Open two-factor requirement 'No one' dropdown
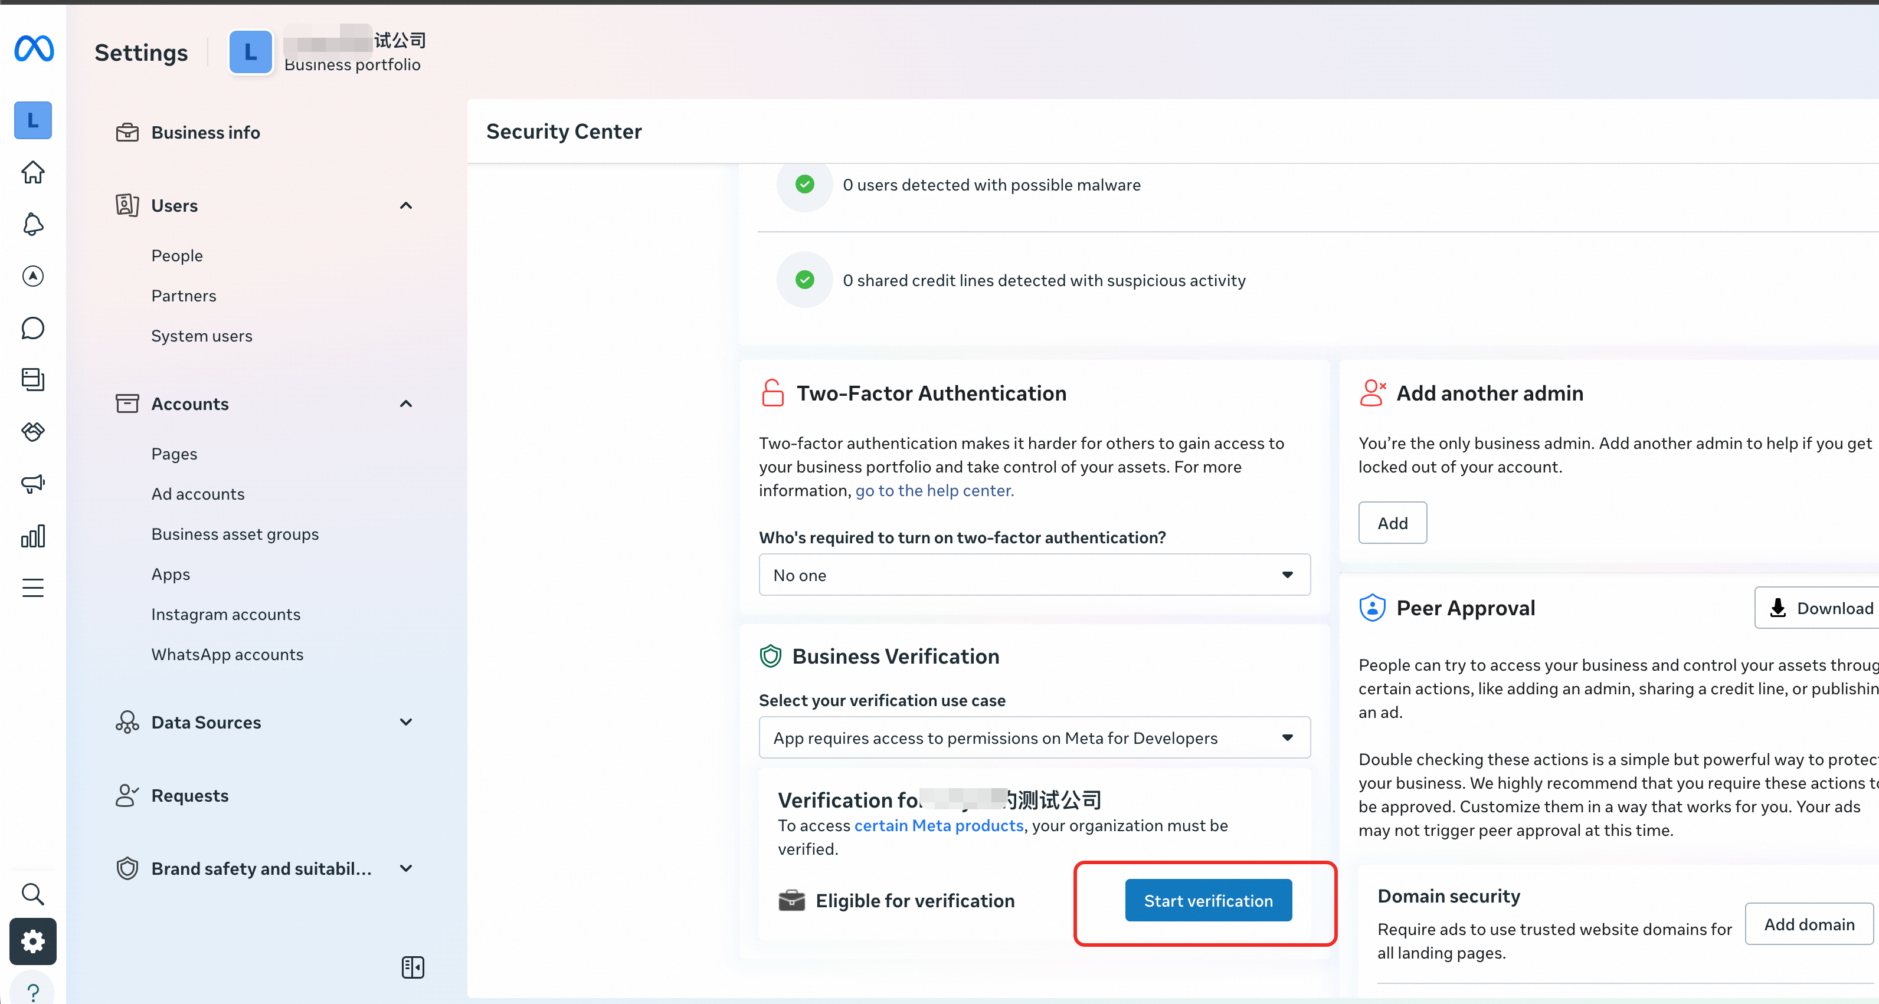Image resolution: width=1879 pixels, height=1004 pixels. 1033,575
